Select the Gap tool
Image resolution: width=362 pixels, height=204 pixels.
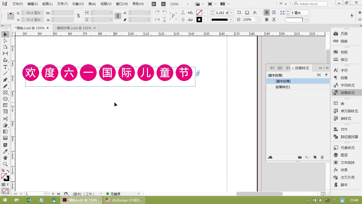pos(5,53)
